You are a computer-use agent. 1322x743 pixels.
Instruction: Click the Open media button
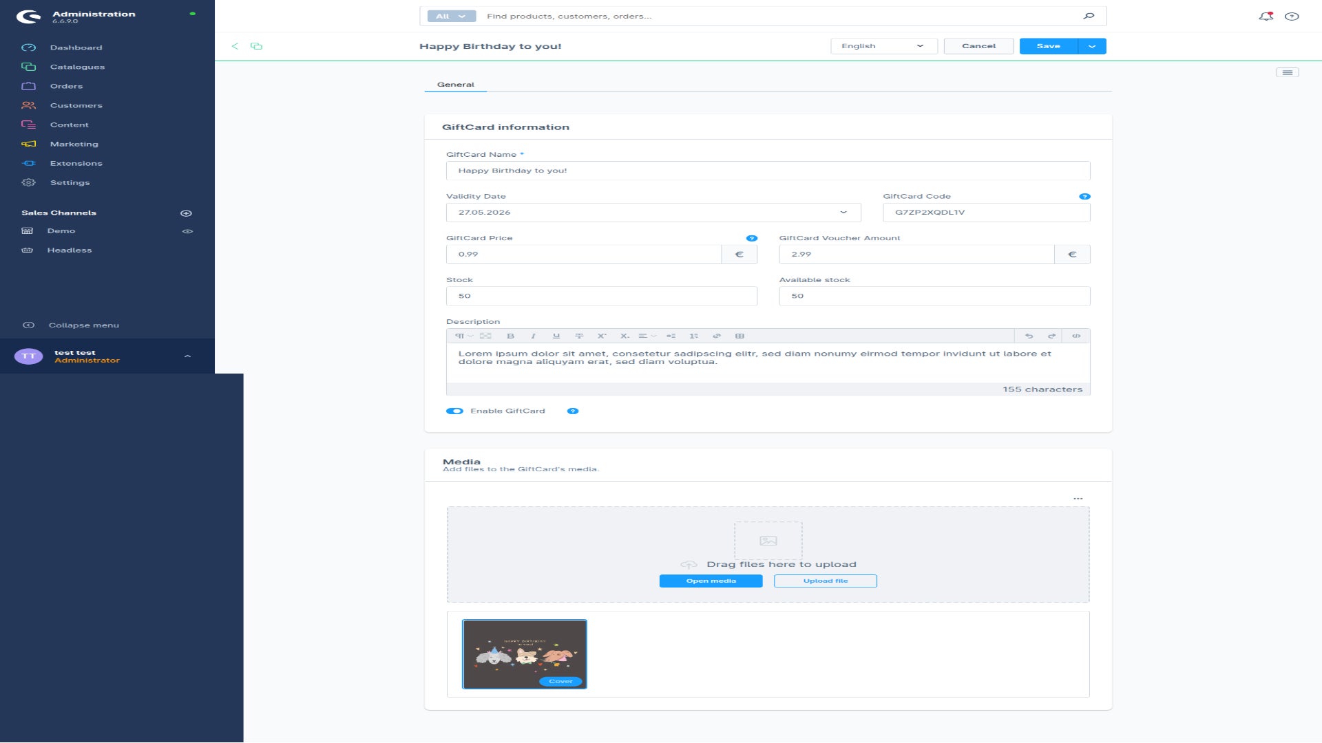711,581
